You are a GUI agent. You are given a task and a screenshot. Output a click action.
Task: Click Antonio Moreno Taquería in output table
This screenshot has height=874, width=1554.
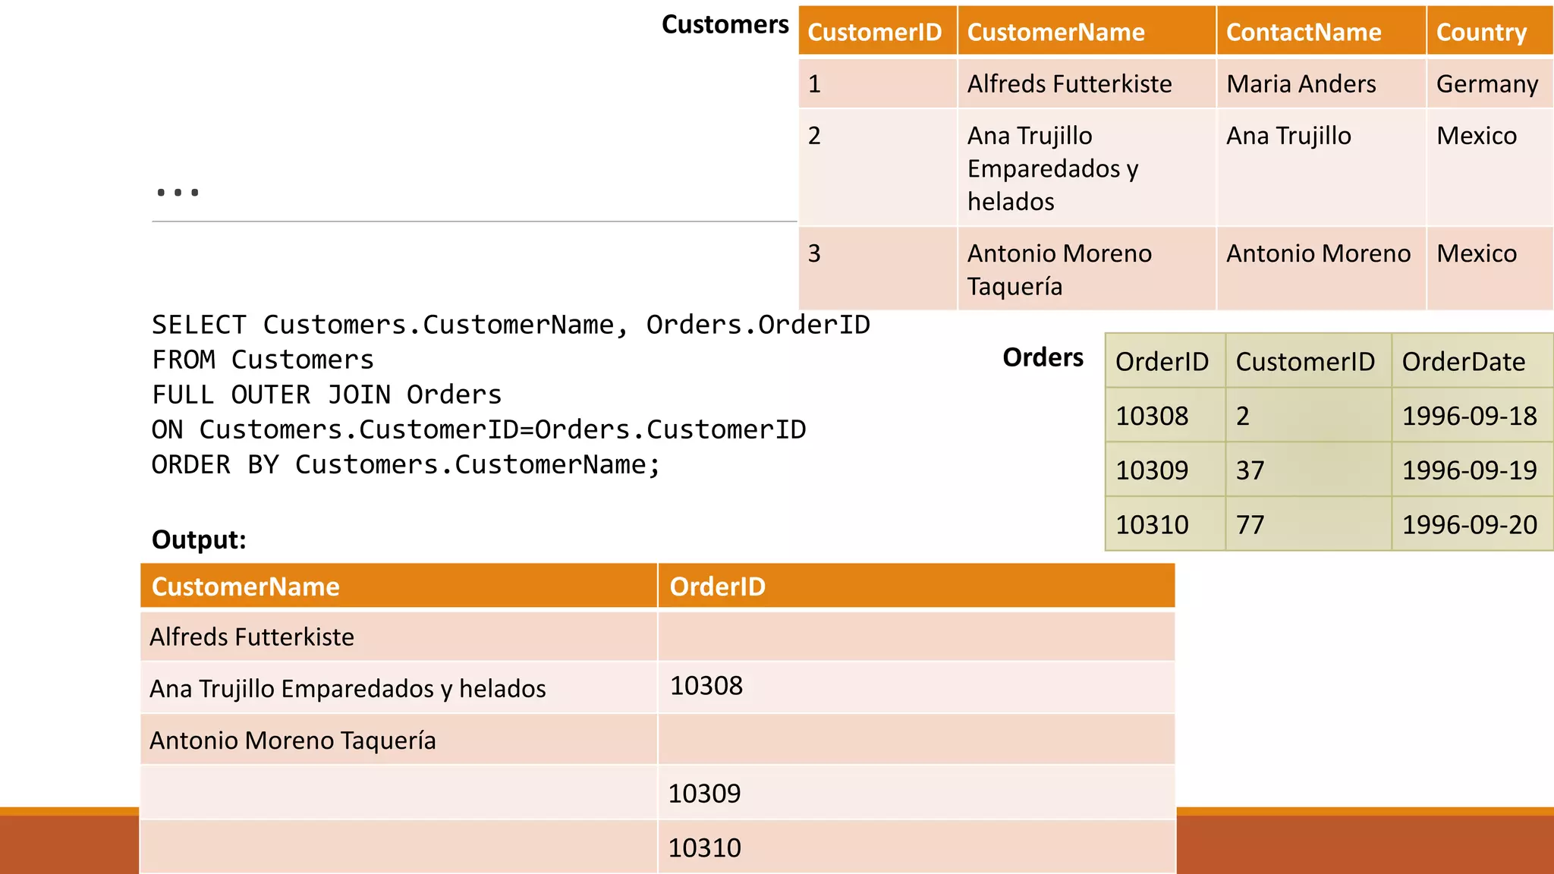293,740
